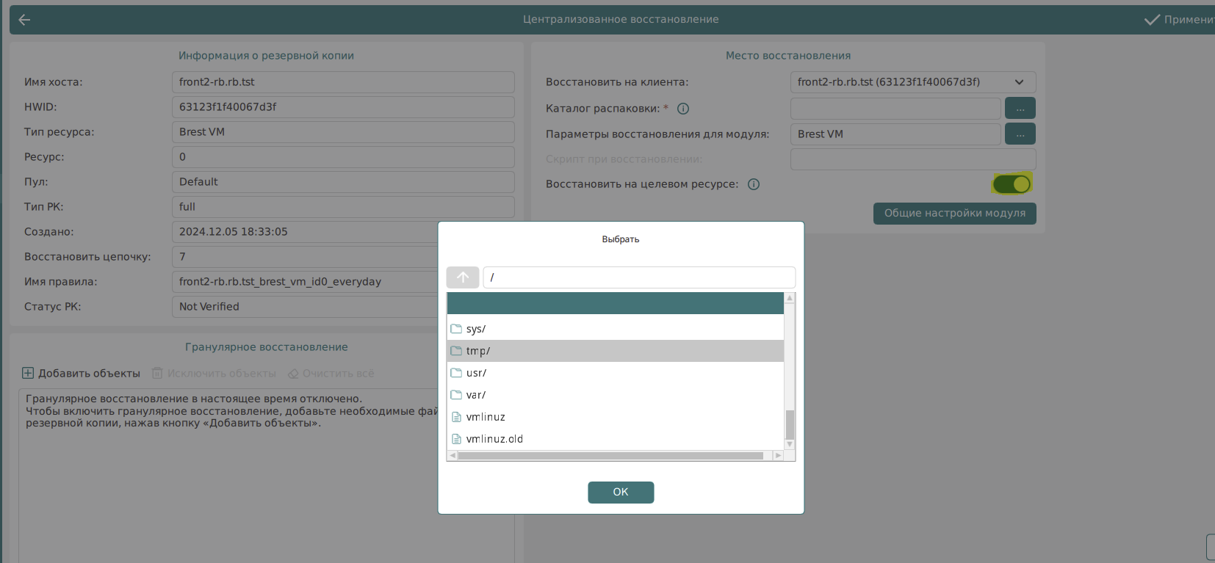1215x563 pixels.
Task: Click the Пул field Default
Action: (x=343, y=182)
